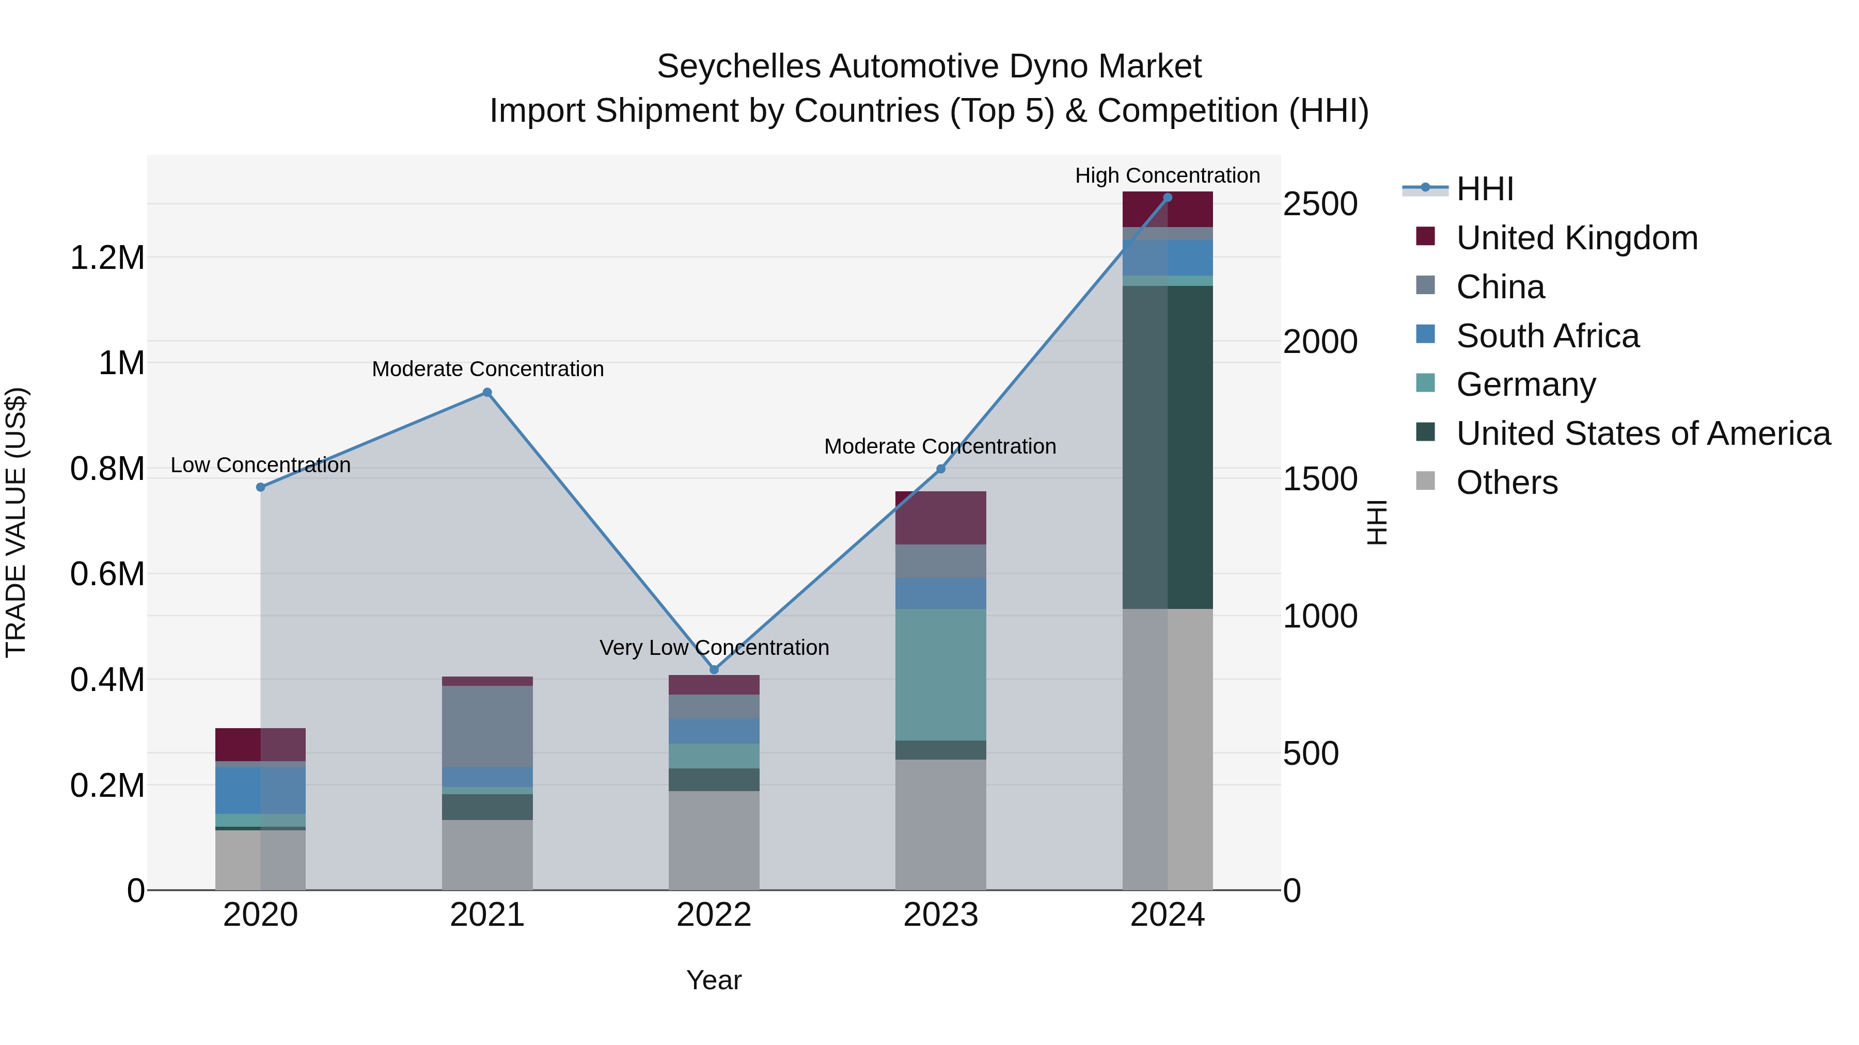Click the '1000' HHI axis tick
This screenshot has width=1859, height=1045.
(1320, 616)
